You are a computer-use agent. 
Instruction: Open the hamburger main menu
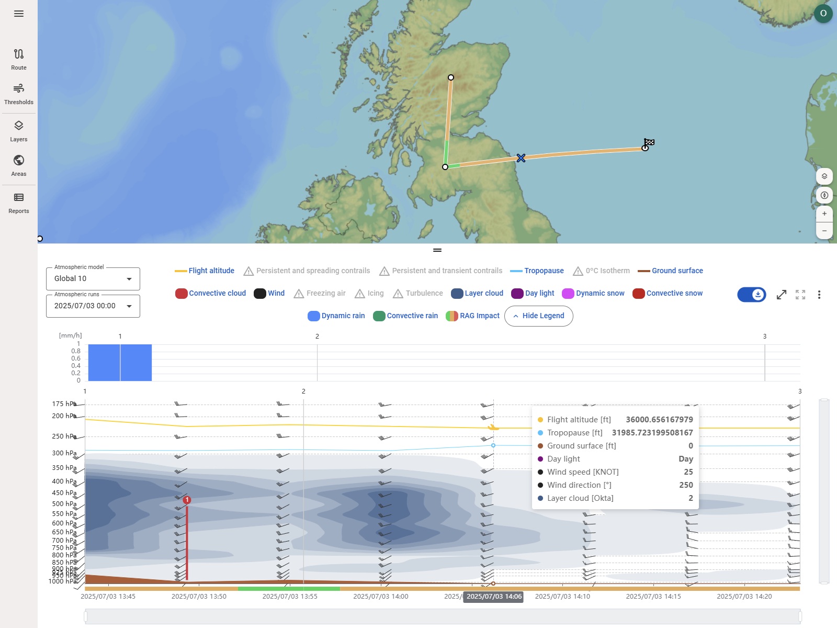pos(19,14)
